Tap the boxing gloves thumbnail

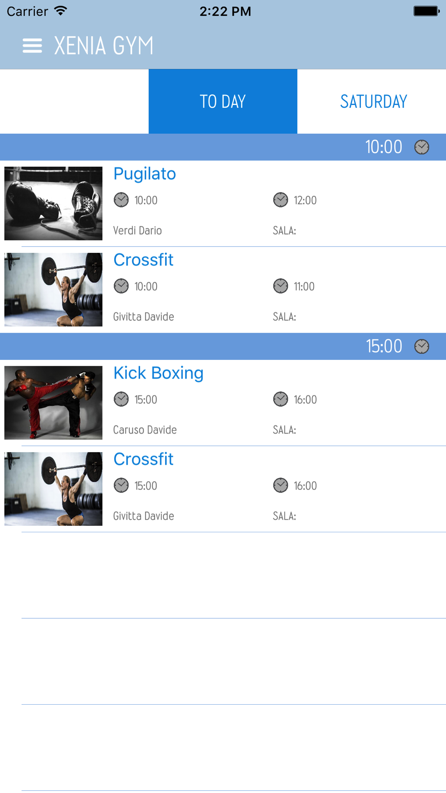(54, 203)
